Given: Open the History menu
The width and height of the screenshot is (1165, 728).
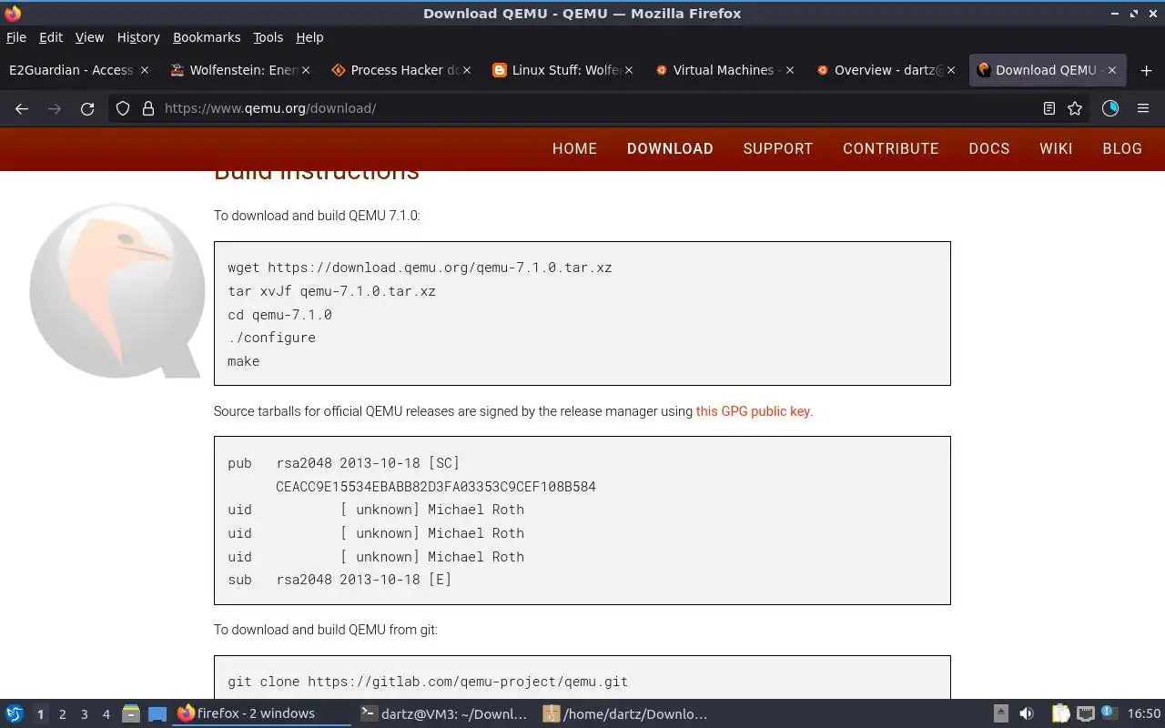Looking at the screenshot, I should point(138,37).
